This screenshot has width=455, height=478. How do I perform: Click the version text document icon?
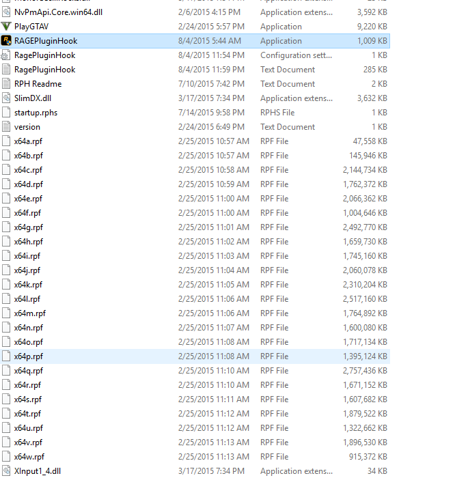coord(6,127)
